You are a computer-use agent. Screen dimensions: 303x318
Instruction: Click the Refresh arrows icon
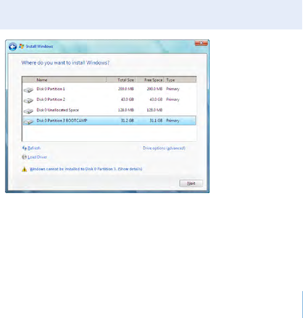(24, 148)
